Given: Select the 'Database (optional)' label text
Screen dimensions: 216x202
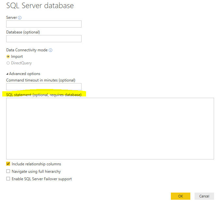Looking at the screenshot, I should click(x=23, y=32).
